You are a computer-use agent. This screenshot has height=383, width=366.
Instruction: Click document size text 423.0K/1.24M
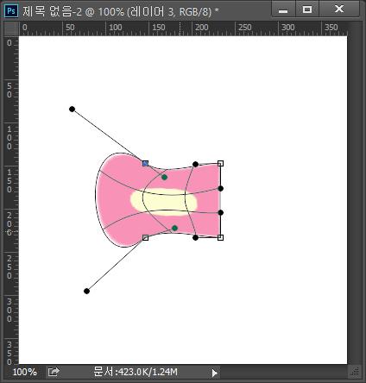click(136, 372)
